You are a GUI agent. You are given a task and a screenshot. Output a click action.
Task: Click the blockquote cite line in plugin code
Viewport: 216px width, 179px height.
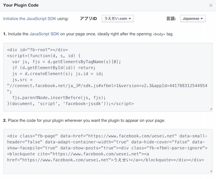click(x=78, y=154)
